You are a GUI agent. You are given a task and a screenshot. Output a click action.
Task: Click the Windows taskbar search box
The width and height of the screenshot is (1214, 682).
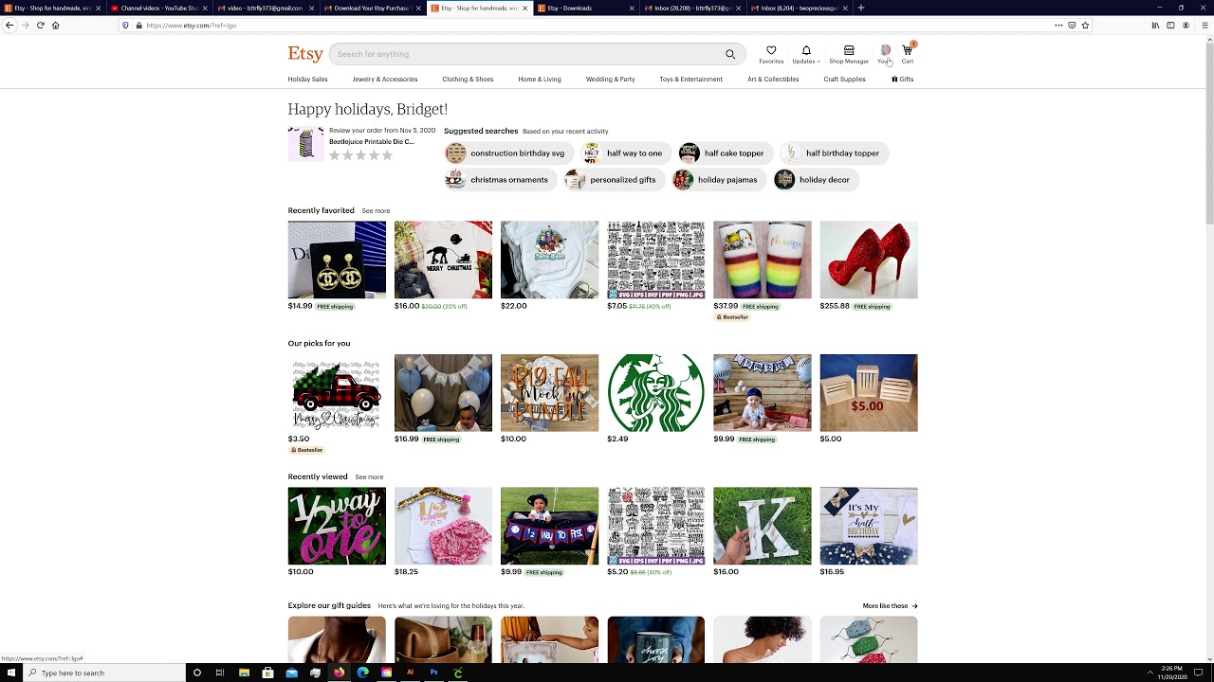tap(102, 673)
